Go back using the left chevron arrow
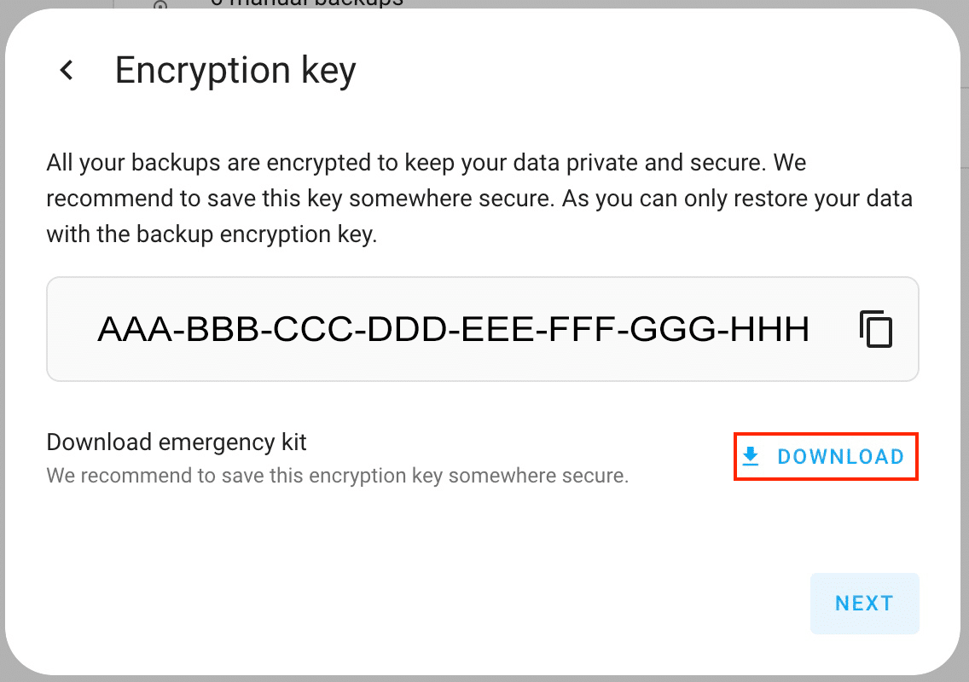 point(67,71)
